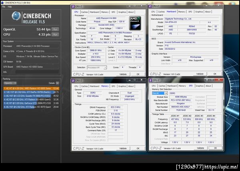Click the Part Number field 9905403-400.A00LF
The height and width of the screenshot is (171, 240).
(181, 107)
